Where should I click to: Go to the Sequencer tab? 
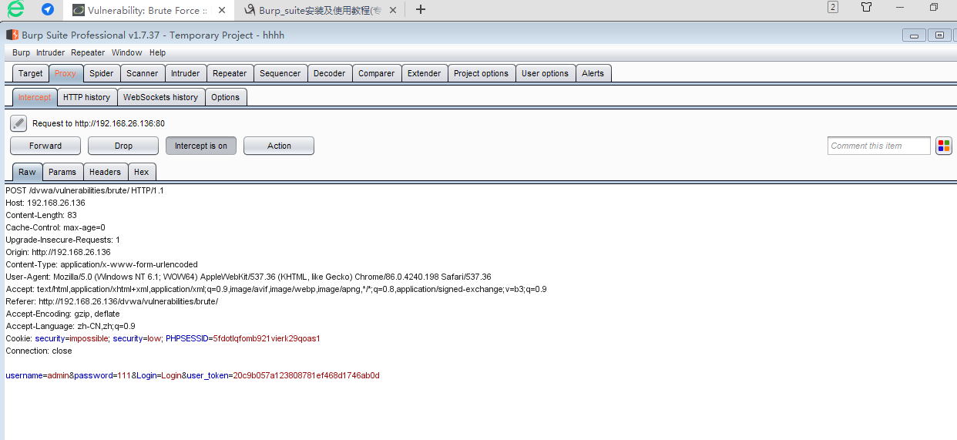pos(280,73)
